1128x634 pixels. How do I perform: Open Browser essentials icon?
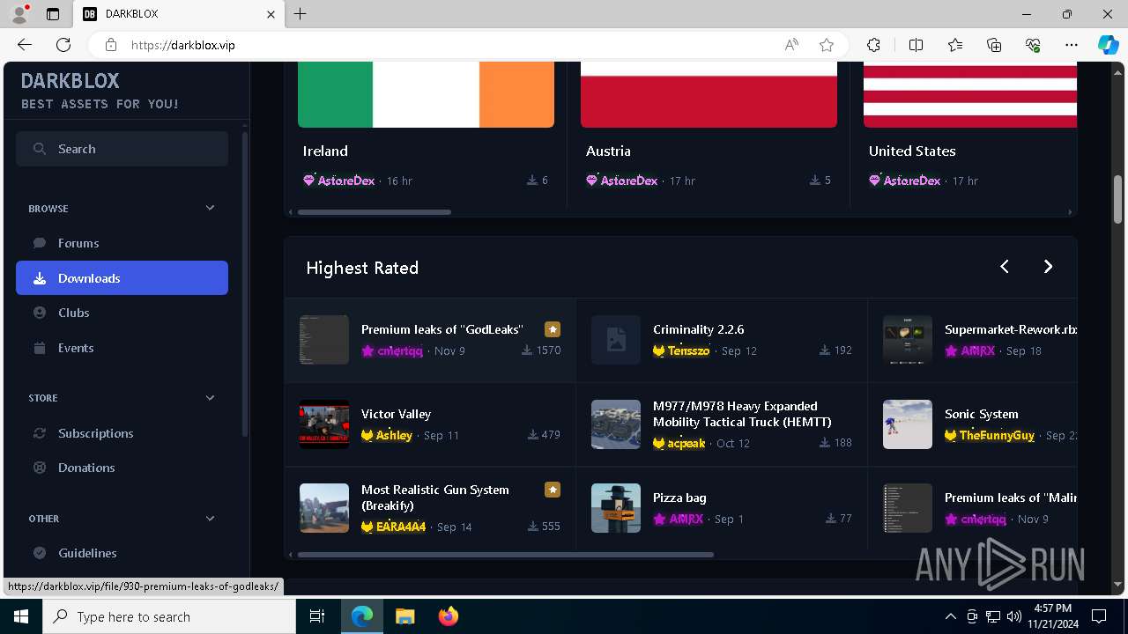point(1033,45)
